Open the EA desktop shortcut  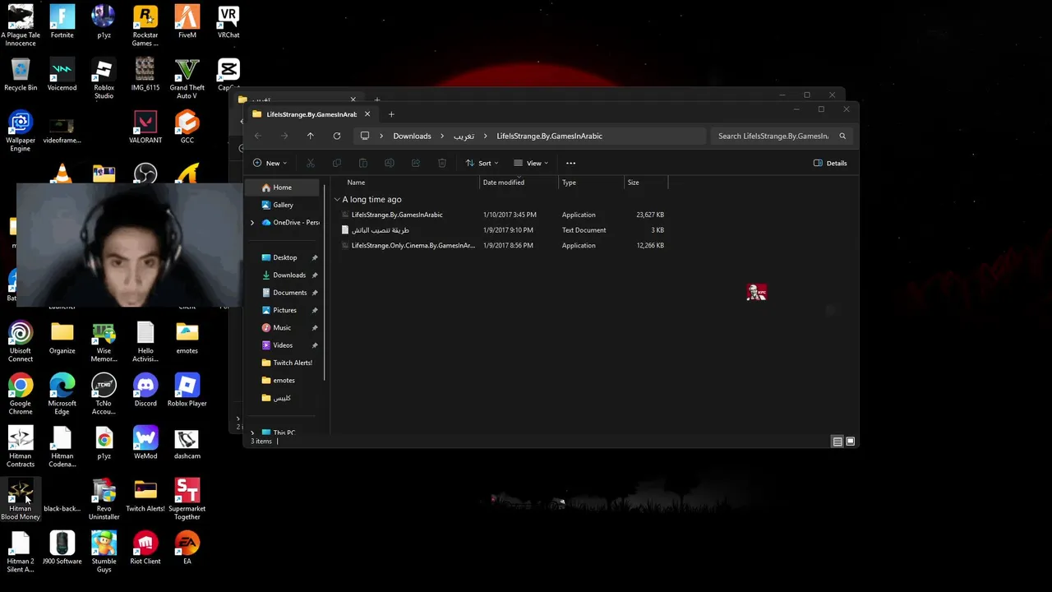pos(187,548)
